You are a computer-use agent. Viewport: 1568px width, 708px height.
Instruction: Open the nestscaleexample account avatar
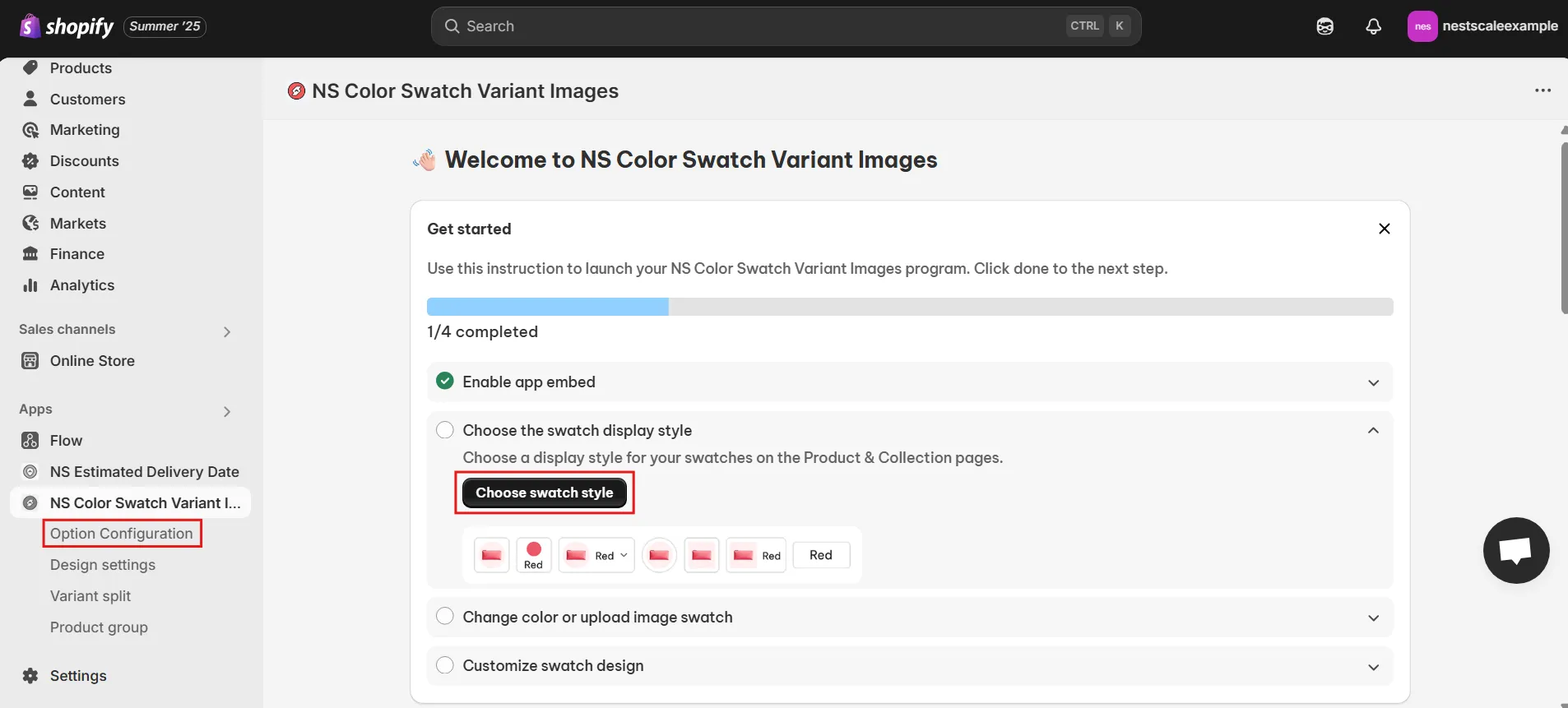pos(1422,26)
